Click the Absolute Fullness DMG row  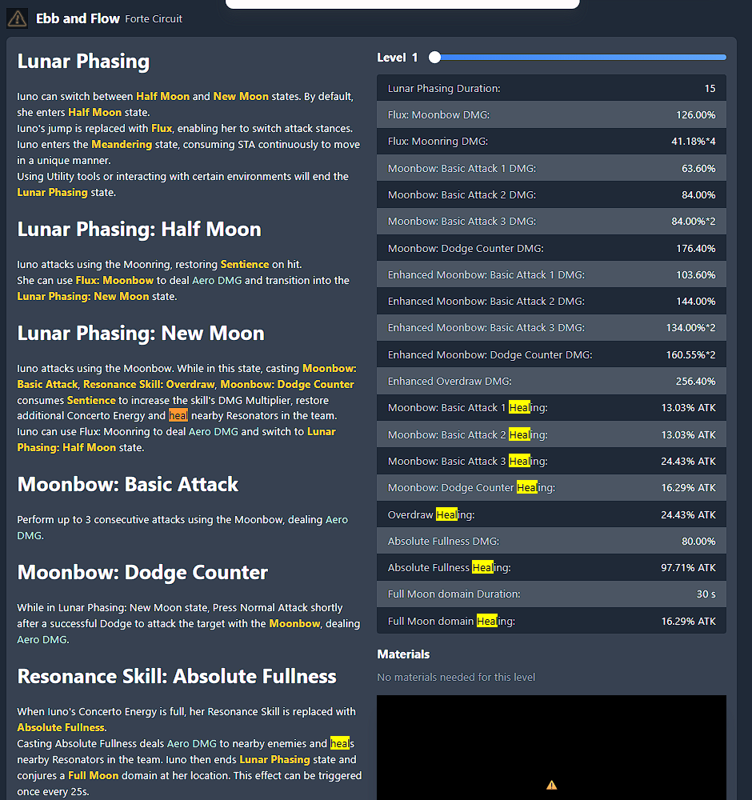click(551, 542)
